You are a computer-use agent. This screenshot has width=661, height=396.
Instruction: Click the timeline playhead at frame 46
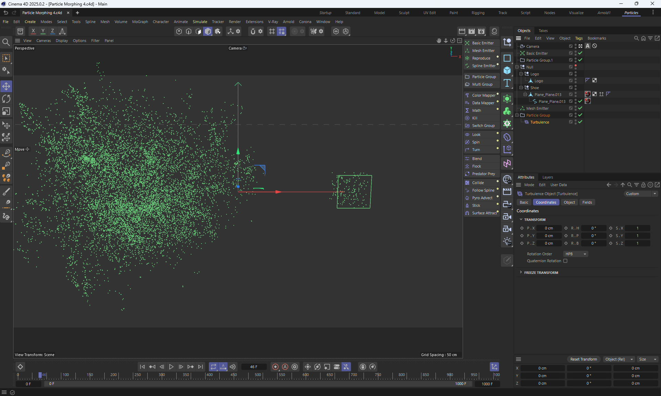click(40, 375)
